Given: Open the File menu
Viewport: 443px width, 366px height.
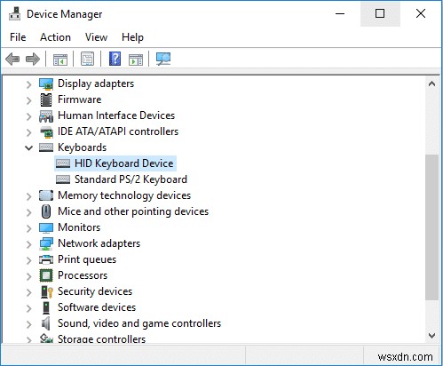Looking at the screenshot, I should (18, 37).
